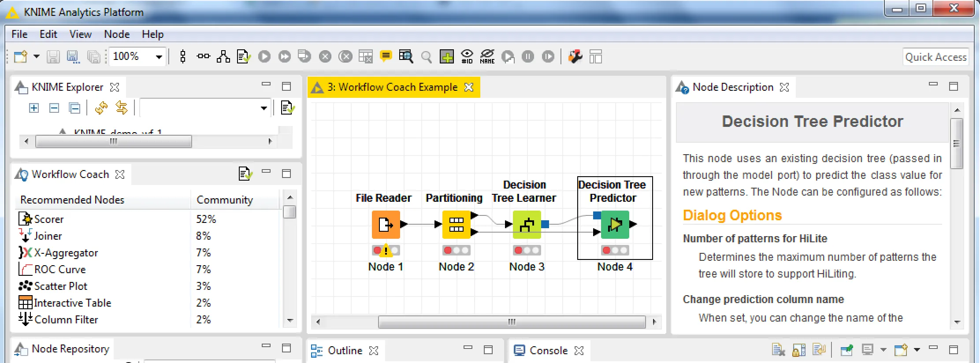Click the Configure node toolbar icon
The height and width of the screenshot is (363, 980).
click(244, 56)
